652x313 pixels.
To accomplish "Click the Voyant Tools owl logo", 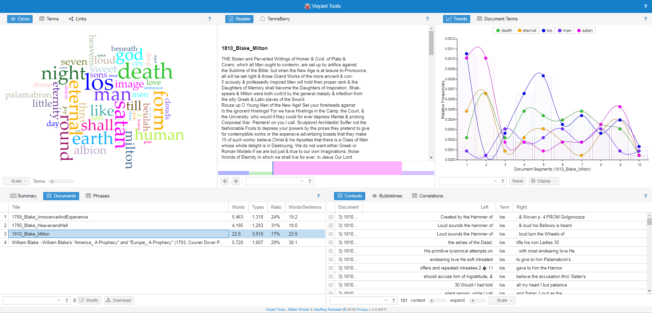I will point(307,6).
